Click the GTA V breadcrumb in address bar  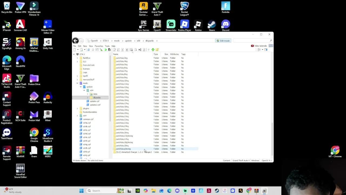click(x=106, y=41)
